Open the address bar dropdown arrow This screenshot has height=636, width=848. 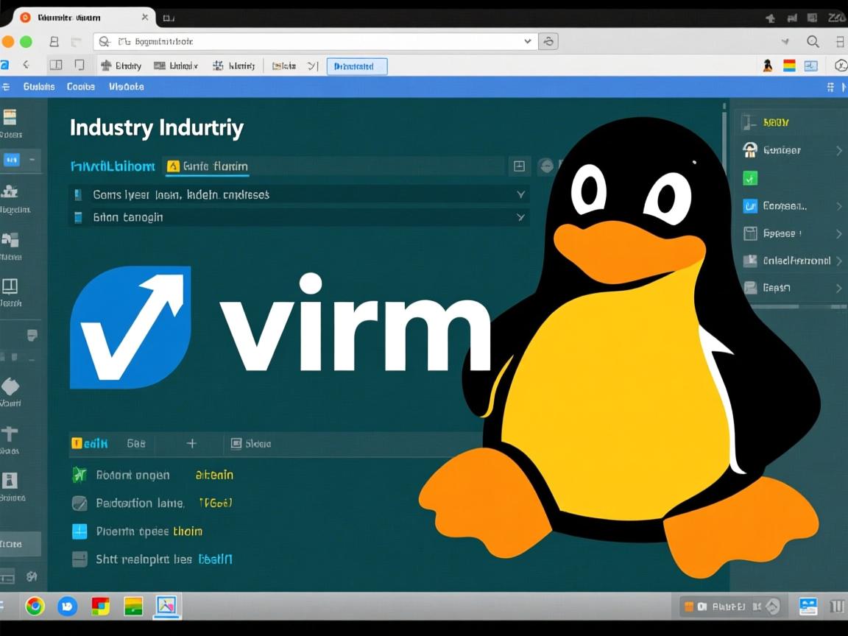(527, 41)
